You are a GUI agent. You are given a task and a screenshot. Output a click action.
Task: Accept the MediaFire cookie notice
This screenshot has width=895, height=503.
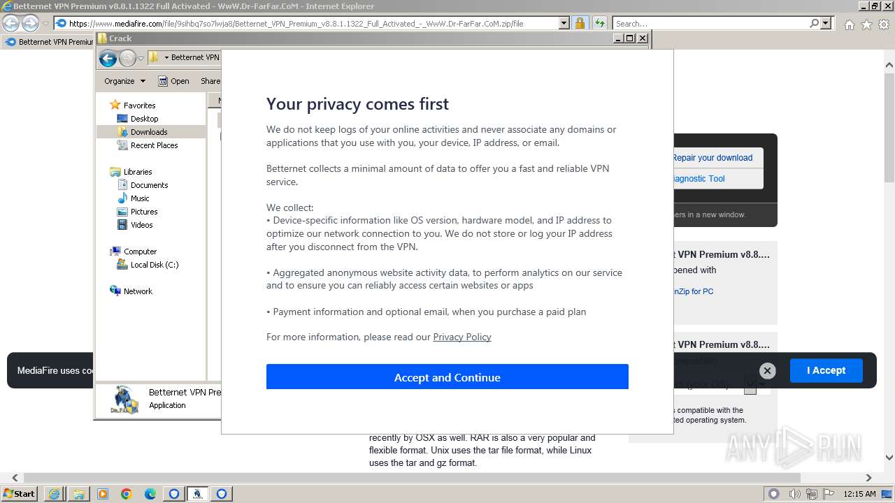826,370
